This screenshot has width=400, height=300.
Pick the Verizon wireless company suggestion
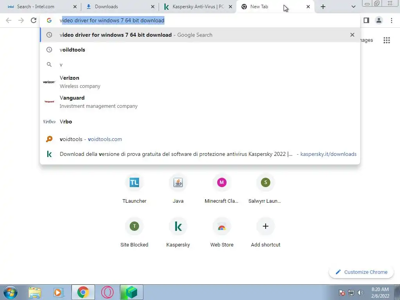(200, 82)
